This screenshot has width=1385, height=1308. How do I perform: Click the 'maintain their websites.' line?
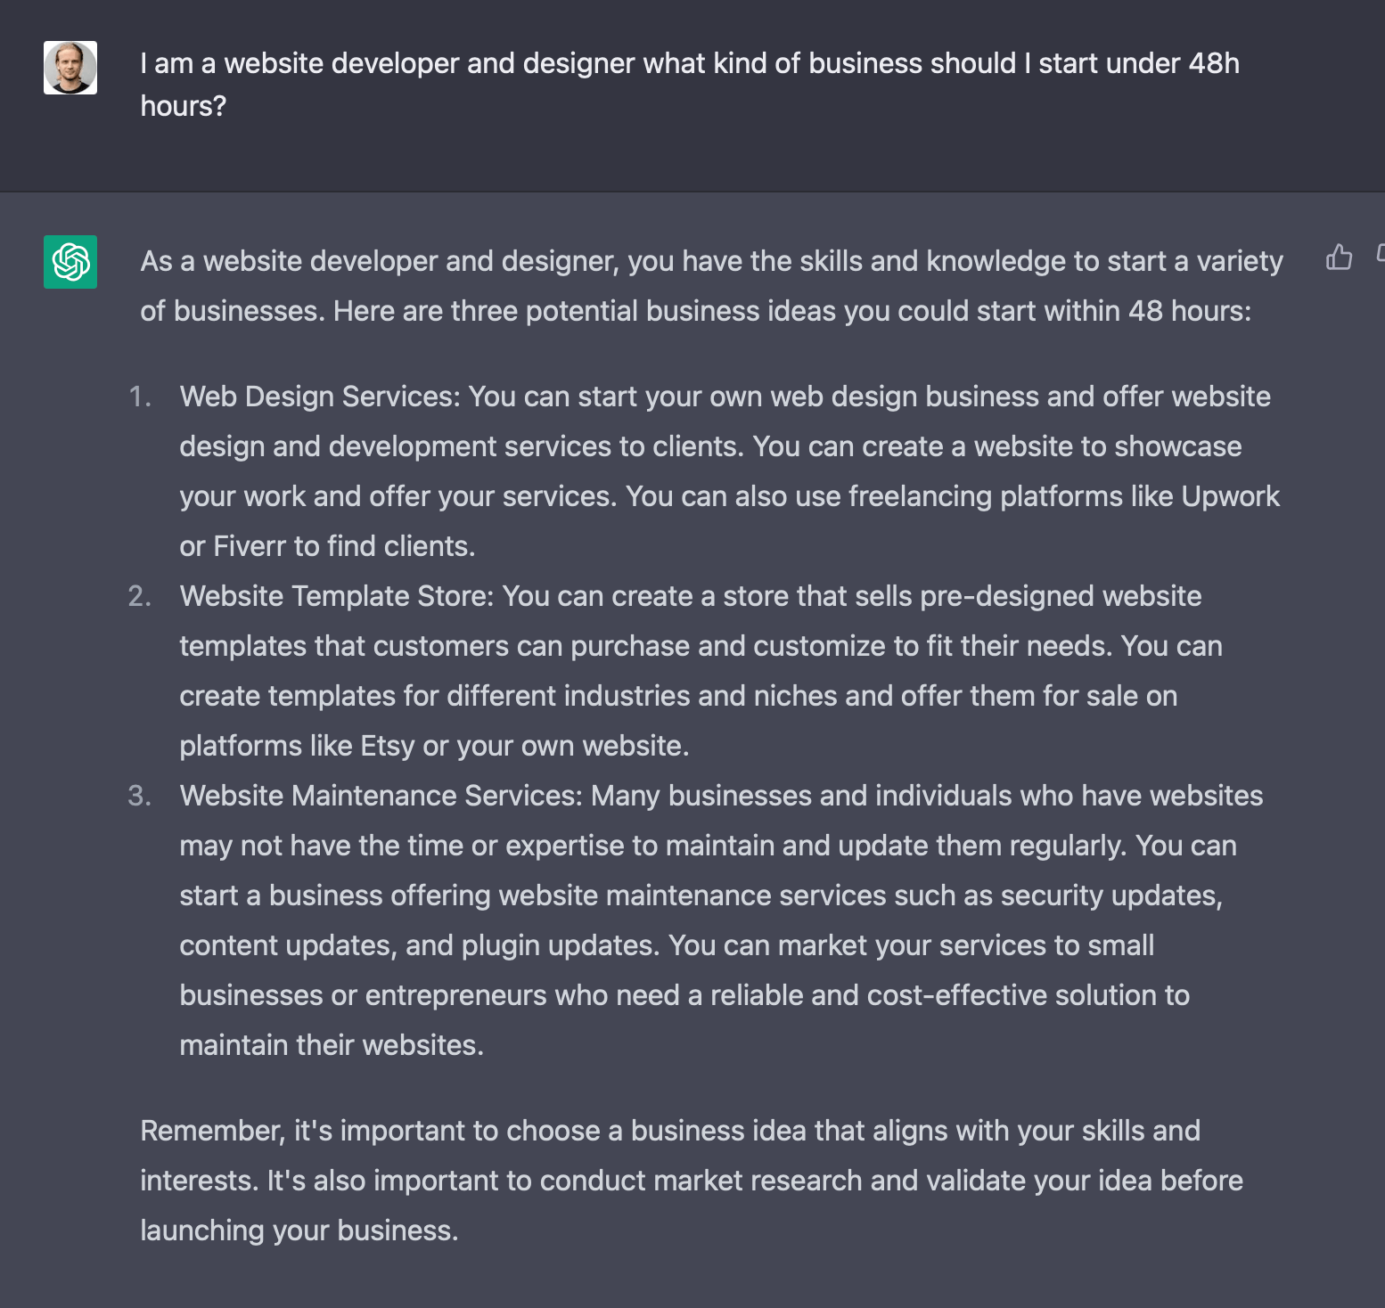[332, 1045]
